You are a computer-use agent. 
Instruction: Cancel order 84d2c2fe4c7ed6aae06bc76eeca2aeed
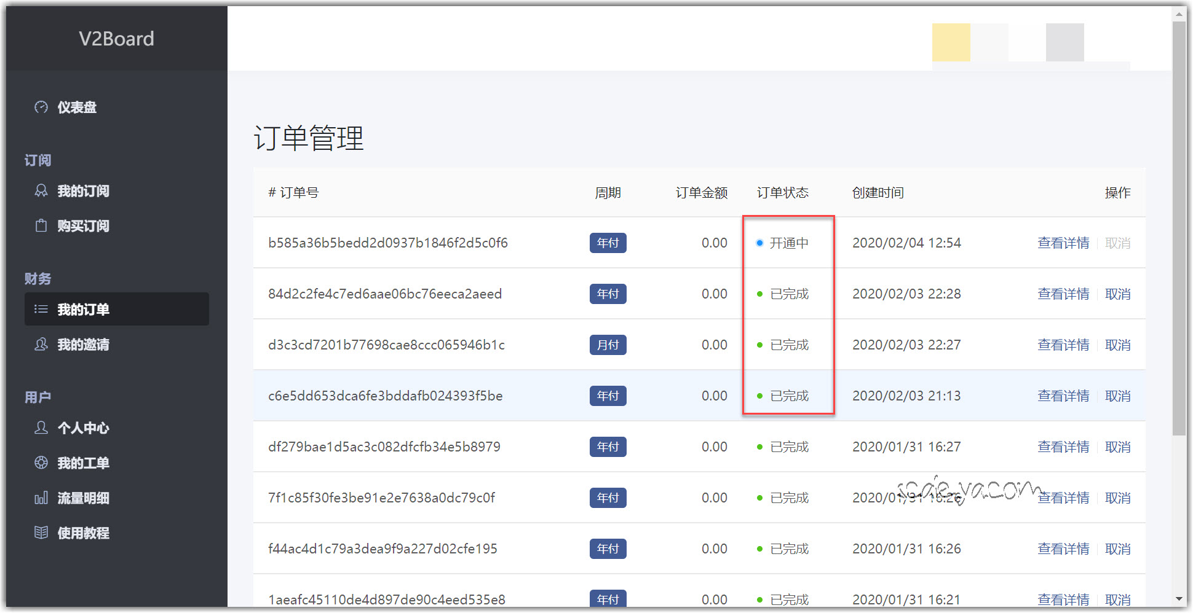[1117, 294]
